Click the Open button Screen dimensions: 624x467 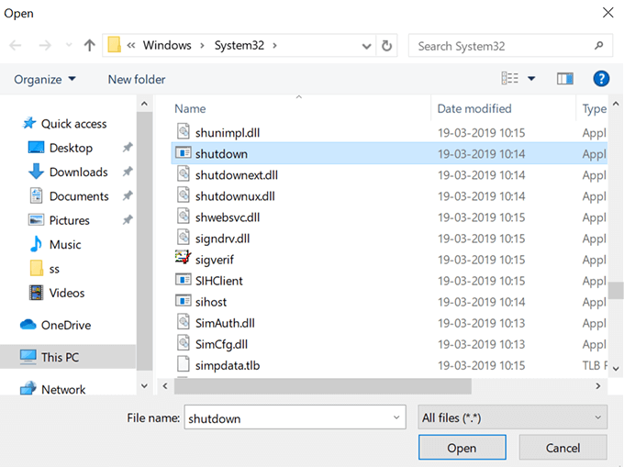point(462,448)
